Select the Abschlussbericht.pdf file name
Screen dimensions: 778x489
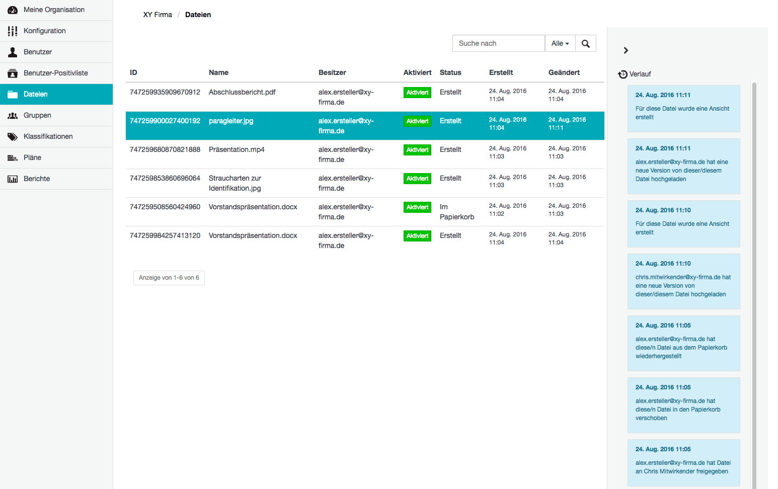tap(242, 92)
